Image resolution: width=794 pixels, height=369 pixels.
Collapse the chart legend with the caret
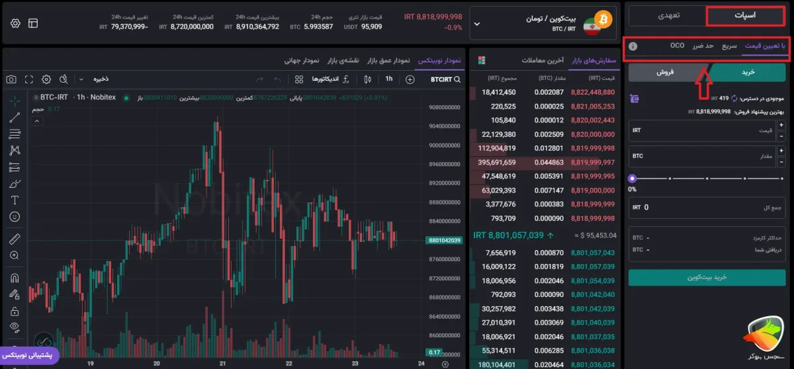(x=36, y=122)
